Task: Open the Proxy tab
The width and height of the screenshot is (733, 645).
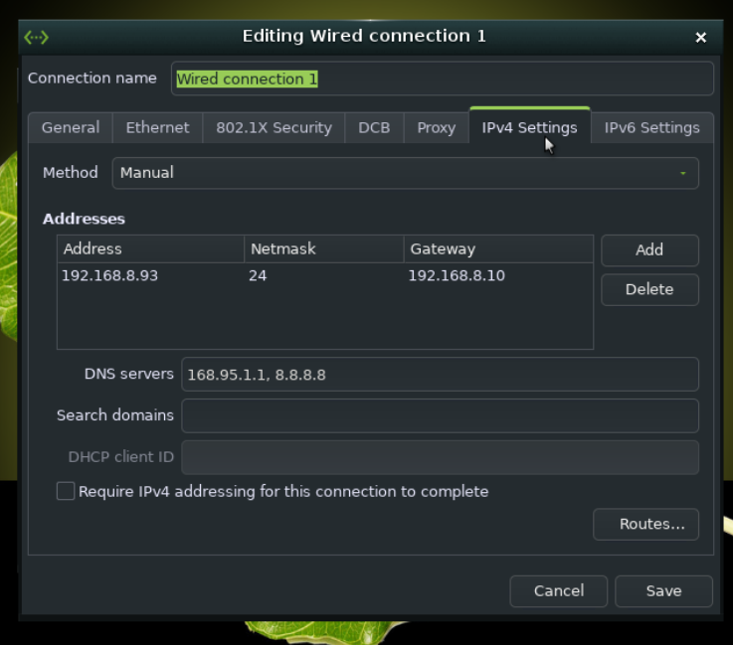Action: (436, 128)
